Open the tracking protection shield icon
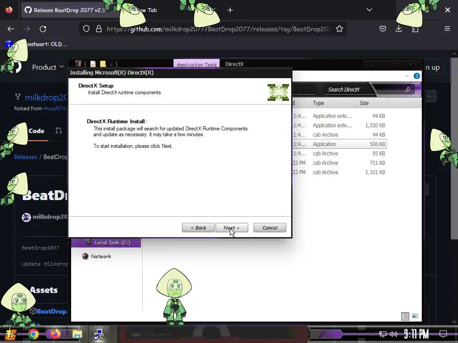The image size is (458, 343). [x=86, y=29]
